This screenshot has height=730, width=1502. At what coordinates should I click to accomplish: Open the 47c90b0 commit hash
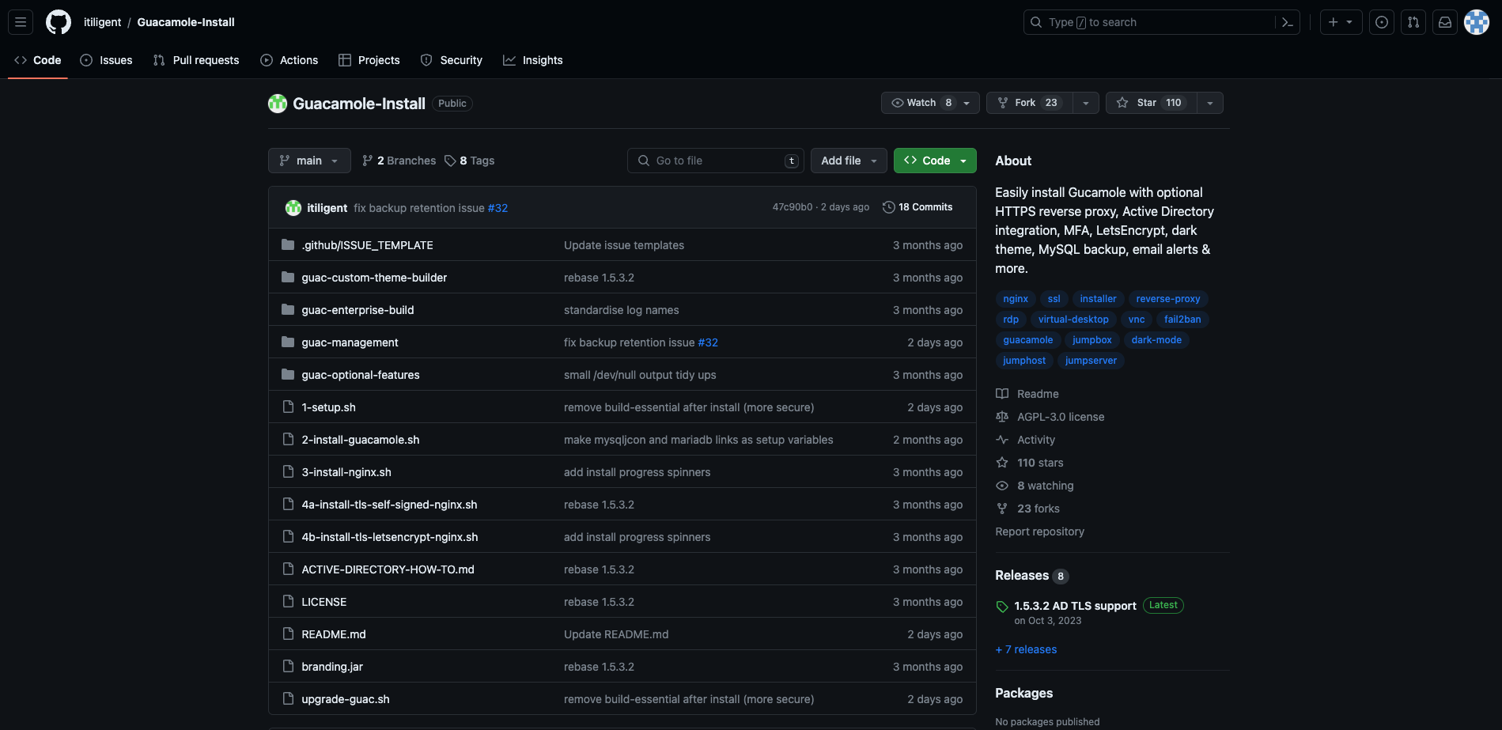point(793,207)
